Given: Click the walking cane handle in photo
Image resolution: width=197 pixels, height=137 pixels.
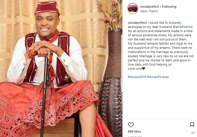Looking at the screenshot, I should 44,53.
